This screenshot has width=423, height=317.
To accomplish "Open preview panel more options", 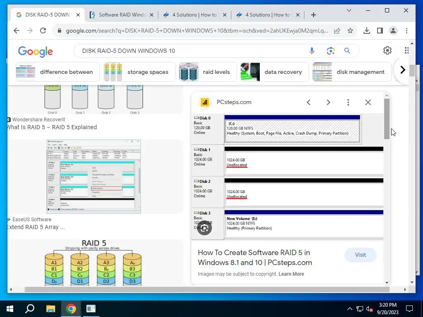I will click(x=348, y=102).
